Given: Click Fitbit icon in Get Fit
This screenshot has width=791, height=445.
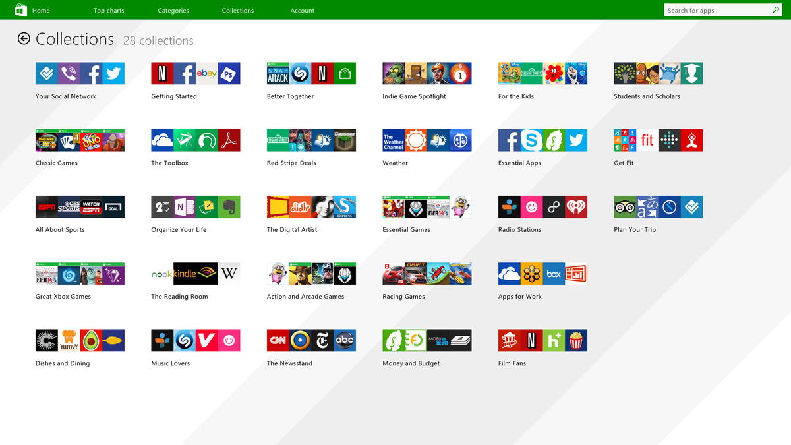Looking at the screenshot, I should pos(670,140).
